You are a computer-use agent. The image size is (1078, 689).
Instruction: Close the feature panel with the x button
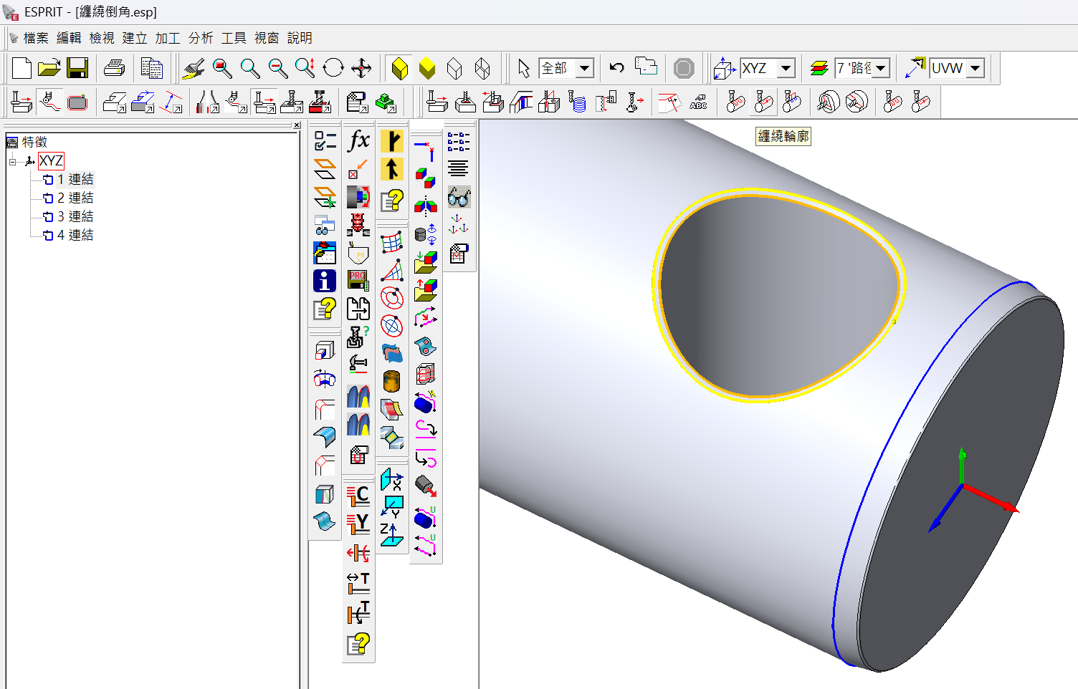(297, 125)
